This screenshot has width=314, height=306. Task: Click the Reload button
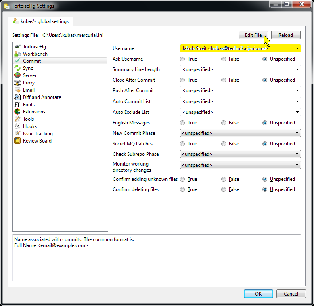[286, 35]
